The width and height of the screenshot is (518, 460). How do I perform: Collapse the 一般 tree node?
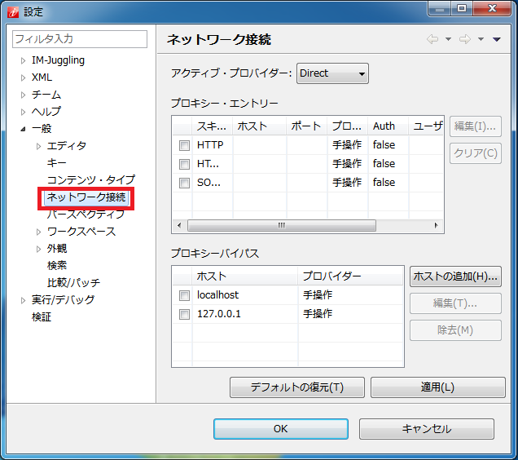point(23,129)
